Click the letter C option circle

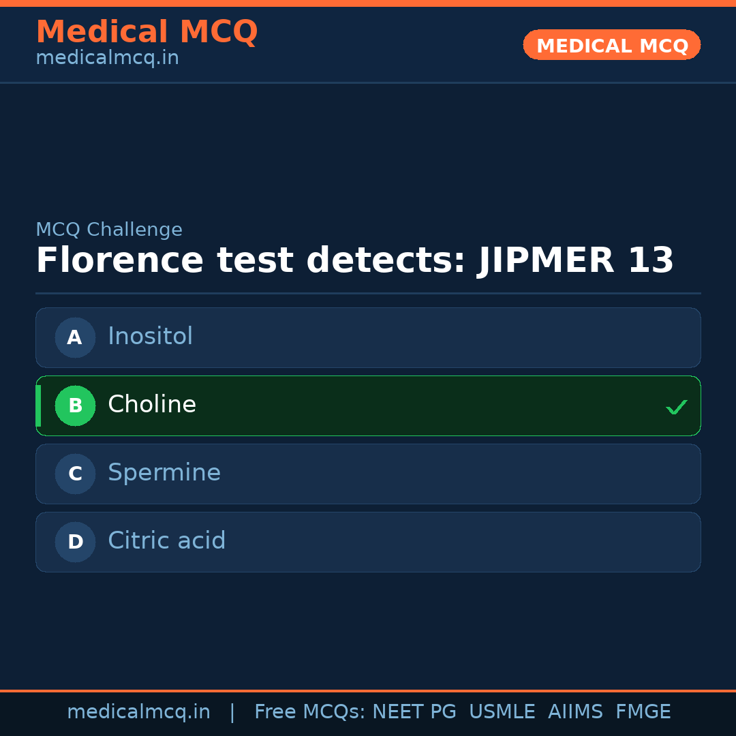[x=75, y=474]
